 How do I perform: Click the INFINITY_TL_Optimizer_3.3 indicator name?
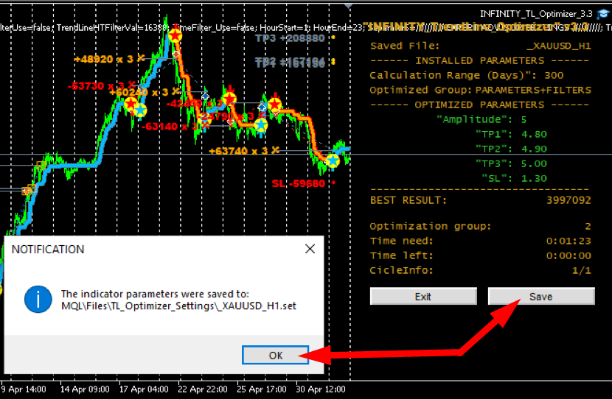pos(536,14)
